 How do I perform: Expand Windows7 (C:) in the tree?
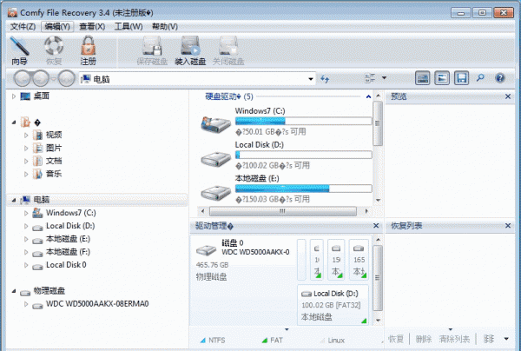click(x=26, y=213)
